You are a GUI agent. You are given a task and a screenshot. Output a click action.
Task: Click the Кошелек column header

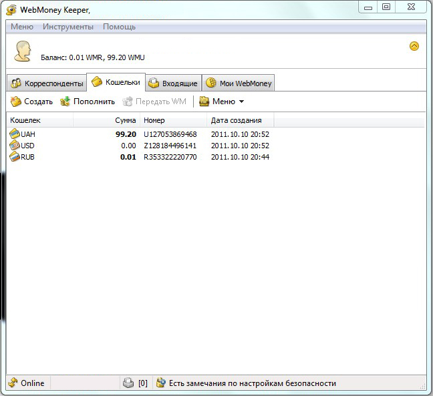click(40, 120)
